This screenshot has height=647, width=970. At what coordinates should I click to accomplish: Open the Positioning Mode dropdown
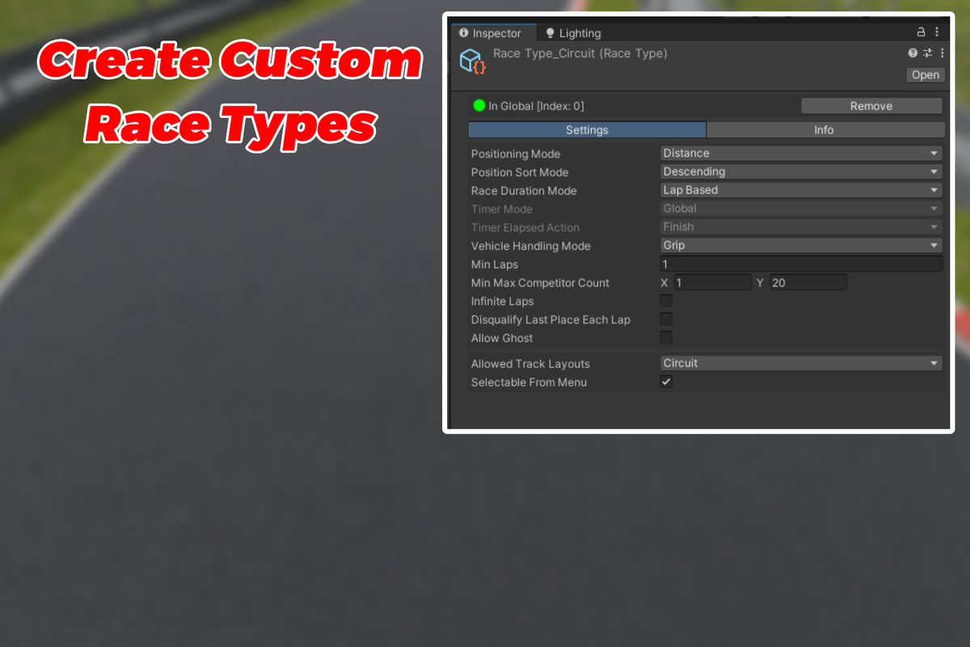[801, 154]
